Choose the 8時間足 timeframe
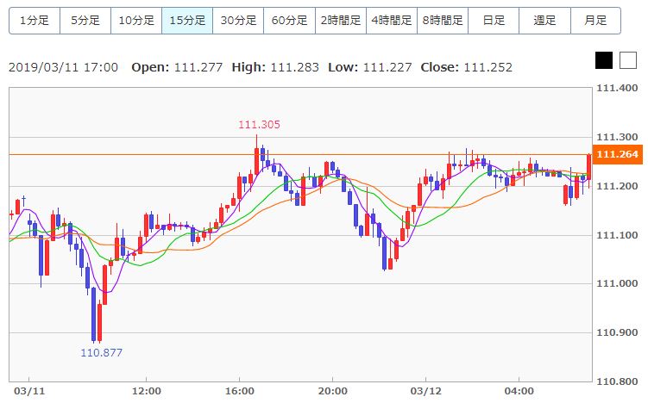 pyautogui.click(x=443, y=20)
